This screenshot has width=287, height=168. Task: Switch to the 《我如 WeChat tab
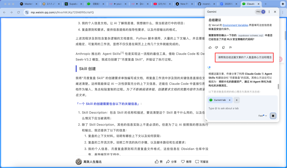tap(96, 4)
